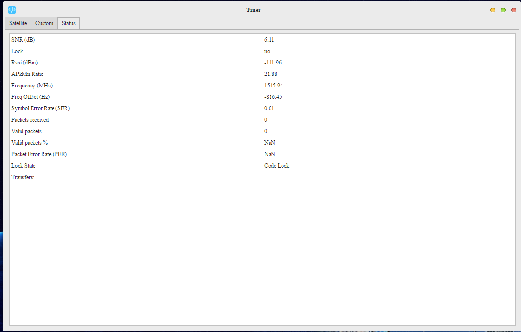Image resolution: width=521 pixels, height=332 pixels.
Task: Select the frequency value 1545.94
Action: point(273,86)
